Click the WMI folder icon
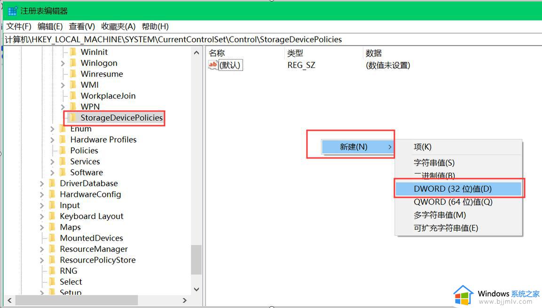The image size is (542, 308). pyautogui.click(x=73, y=85)
